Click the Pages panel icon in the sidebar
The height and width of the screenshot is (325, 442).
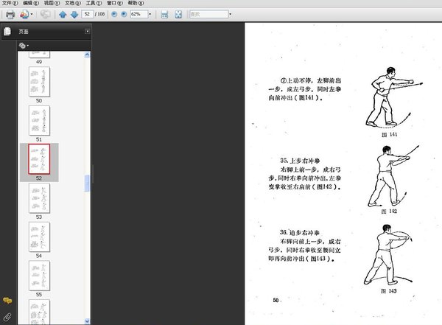(x=7, y=31)
